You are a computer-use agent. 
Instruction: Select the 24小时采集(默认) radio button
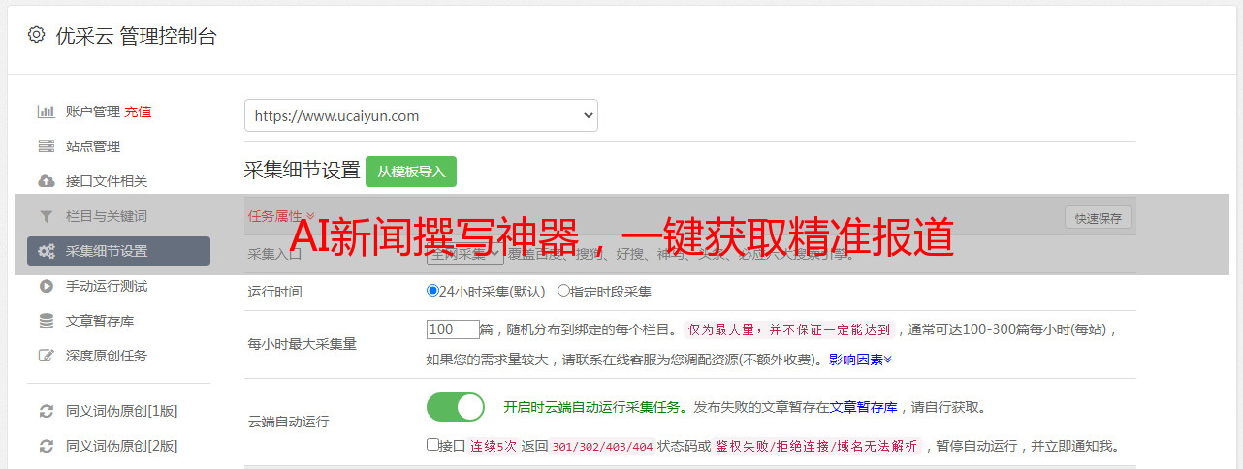[x=432, y=290]
